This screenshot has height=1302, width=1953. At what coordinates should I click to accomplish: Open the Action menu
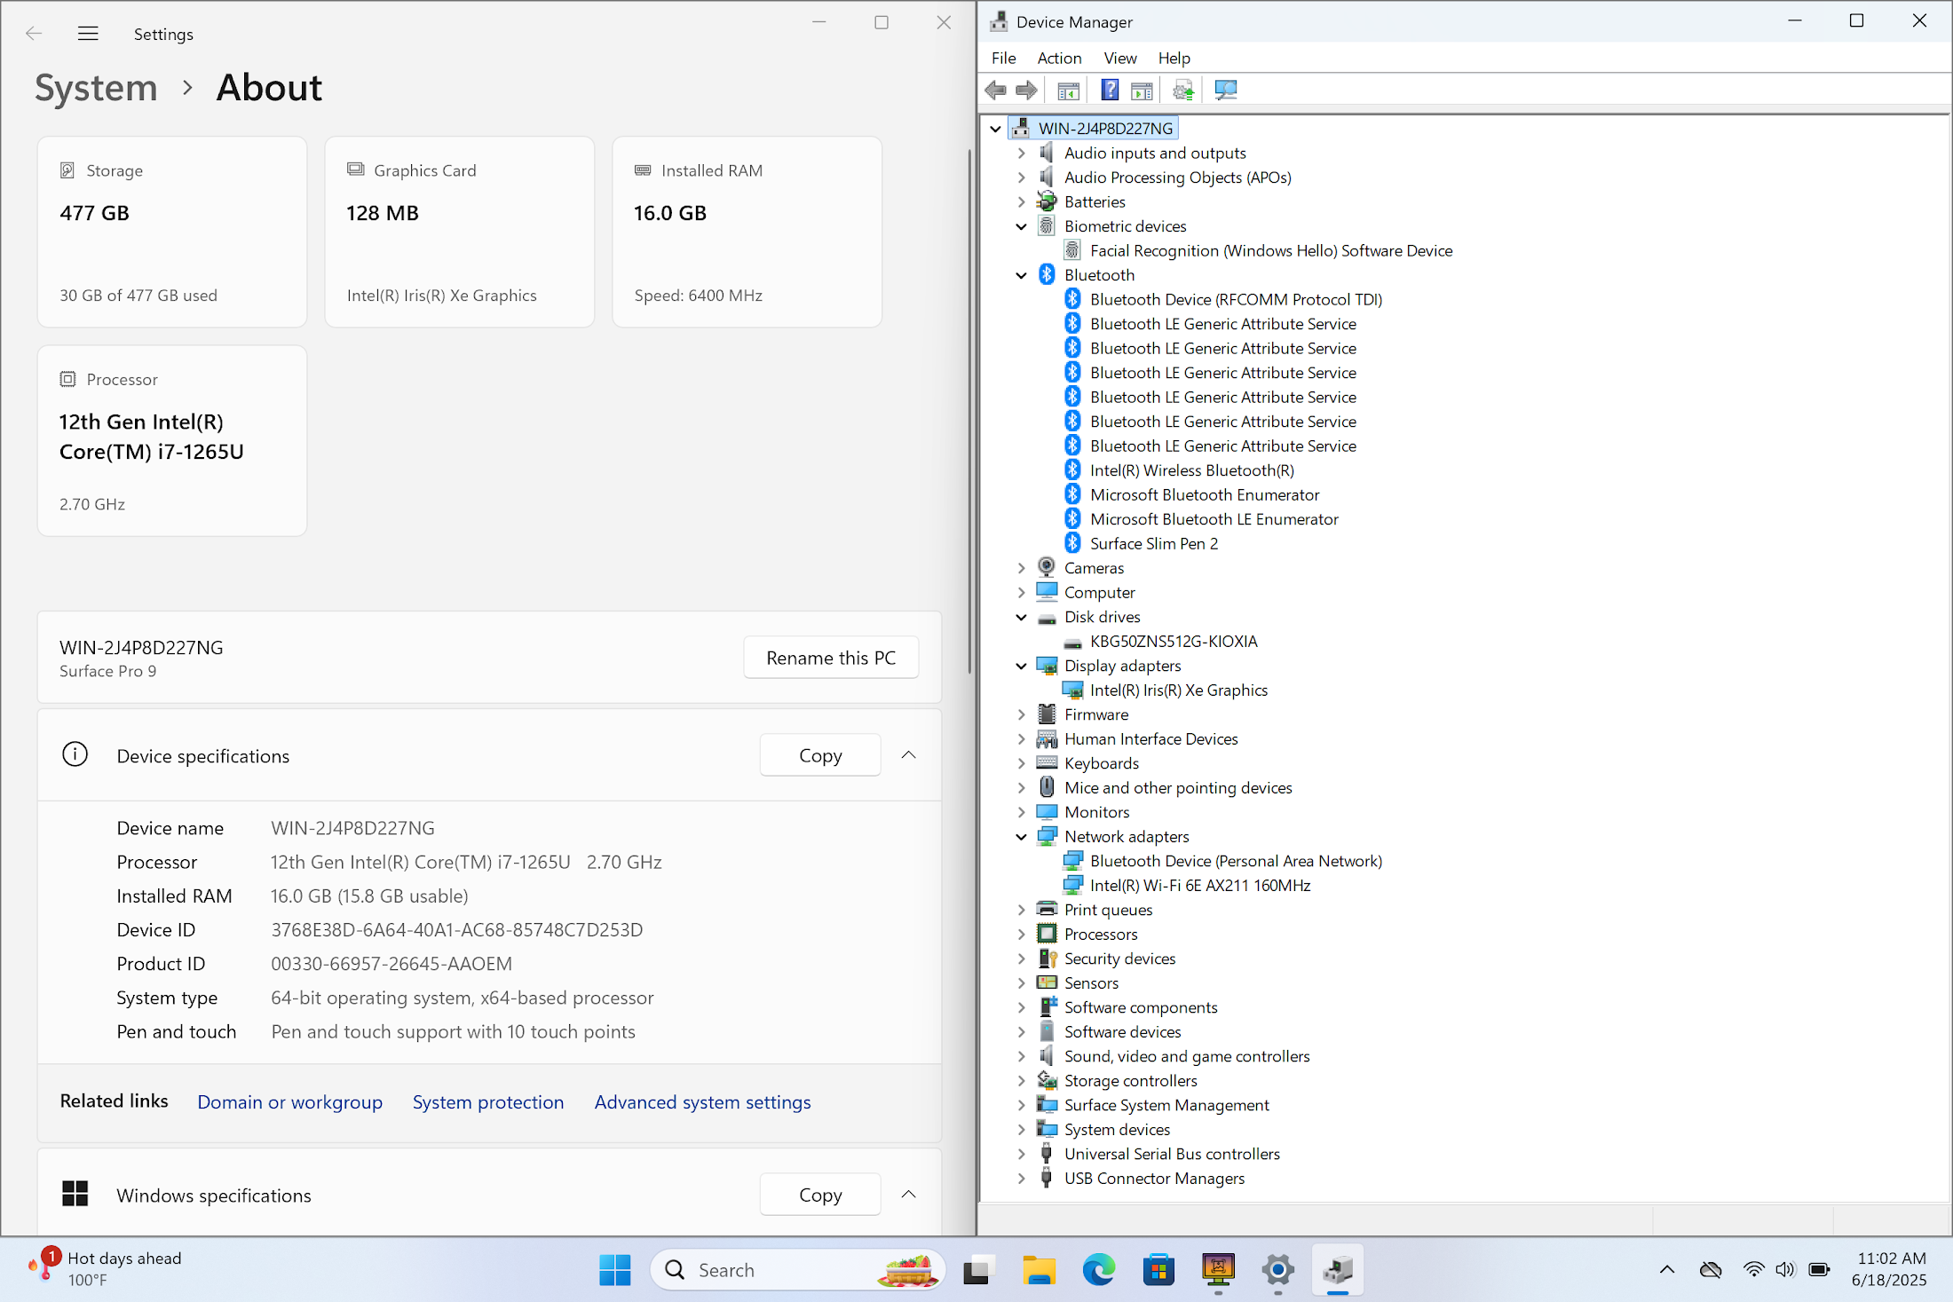pos(1059,58)
